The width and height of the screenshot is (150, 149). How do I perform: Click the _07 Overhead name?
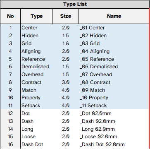[x=96, y=74]
